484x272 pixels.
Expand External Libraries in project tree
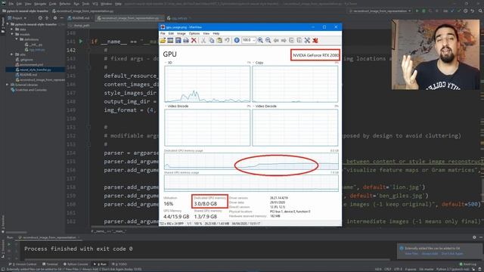pyautogui.click(x=8, y=85)
